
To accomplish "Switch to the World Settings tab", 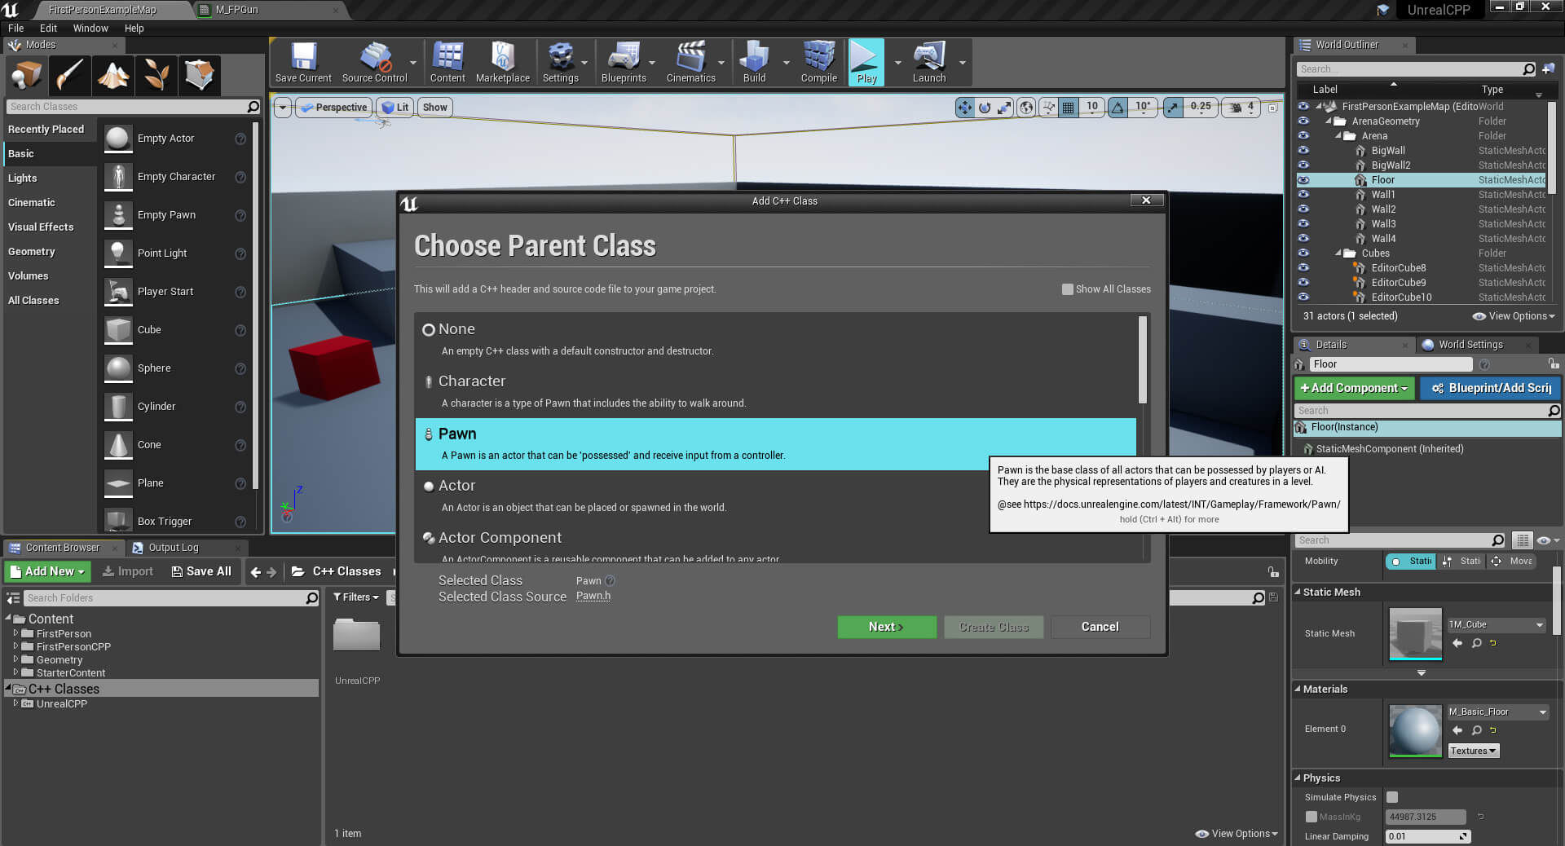I will tap(1470, 345).
